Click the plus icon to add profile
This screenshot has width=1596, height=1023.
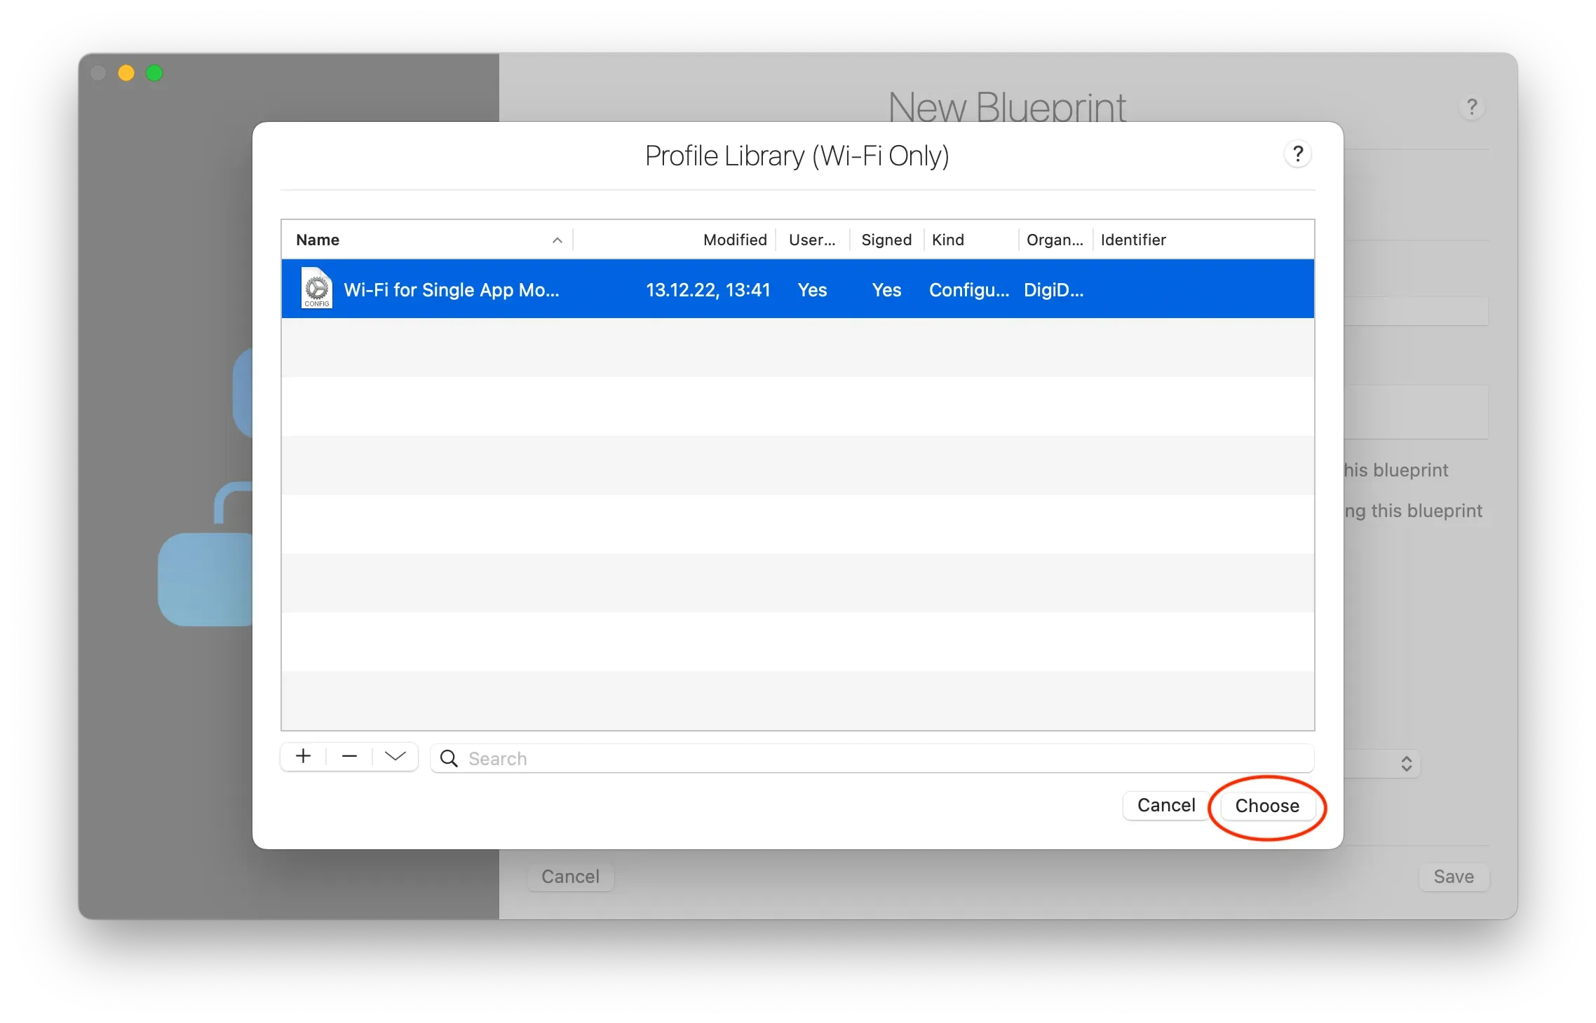pos(303,757)
